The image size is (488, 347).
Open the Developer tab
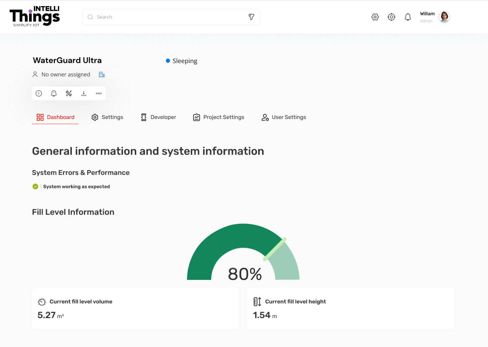(x=158, y=117)
